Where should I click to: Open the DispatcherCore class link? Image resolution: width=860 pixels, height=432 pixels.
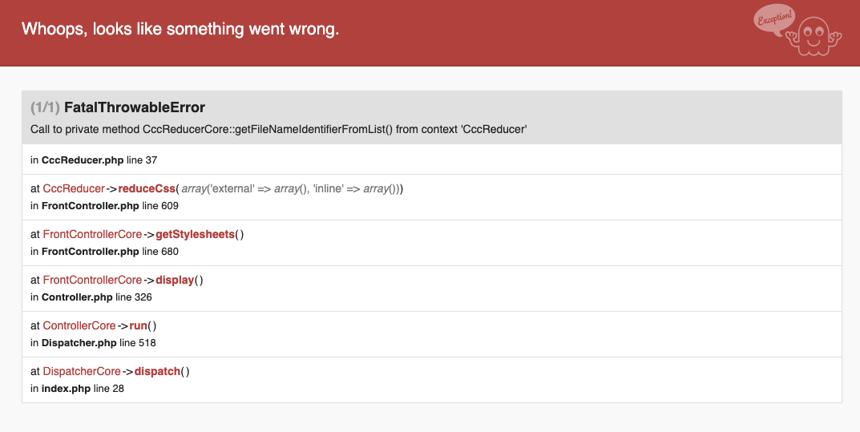coord(82,371)
